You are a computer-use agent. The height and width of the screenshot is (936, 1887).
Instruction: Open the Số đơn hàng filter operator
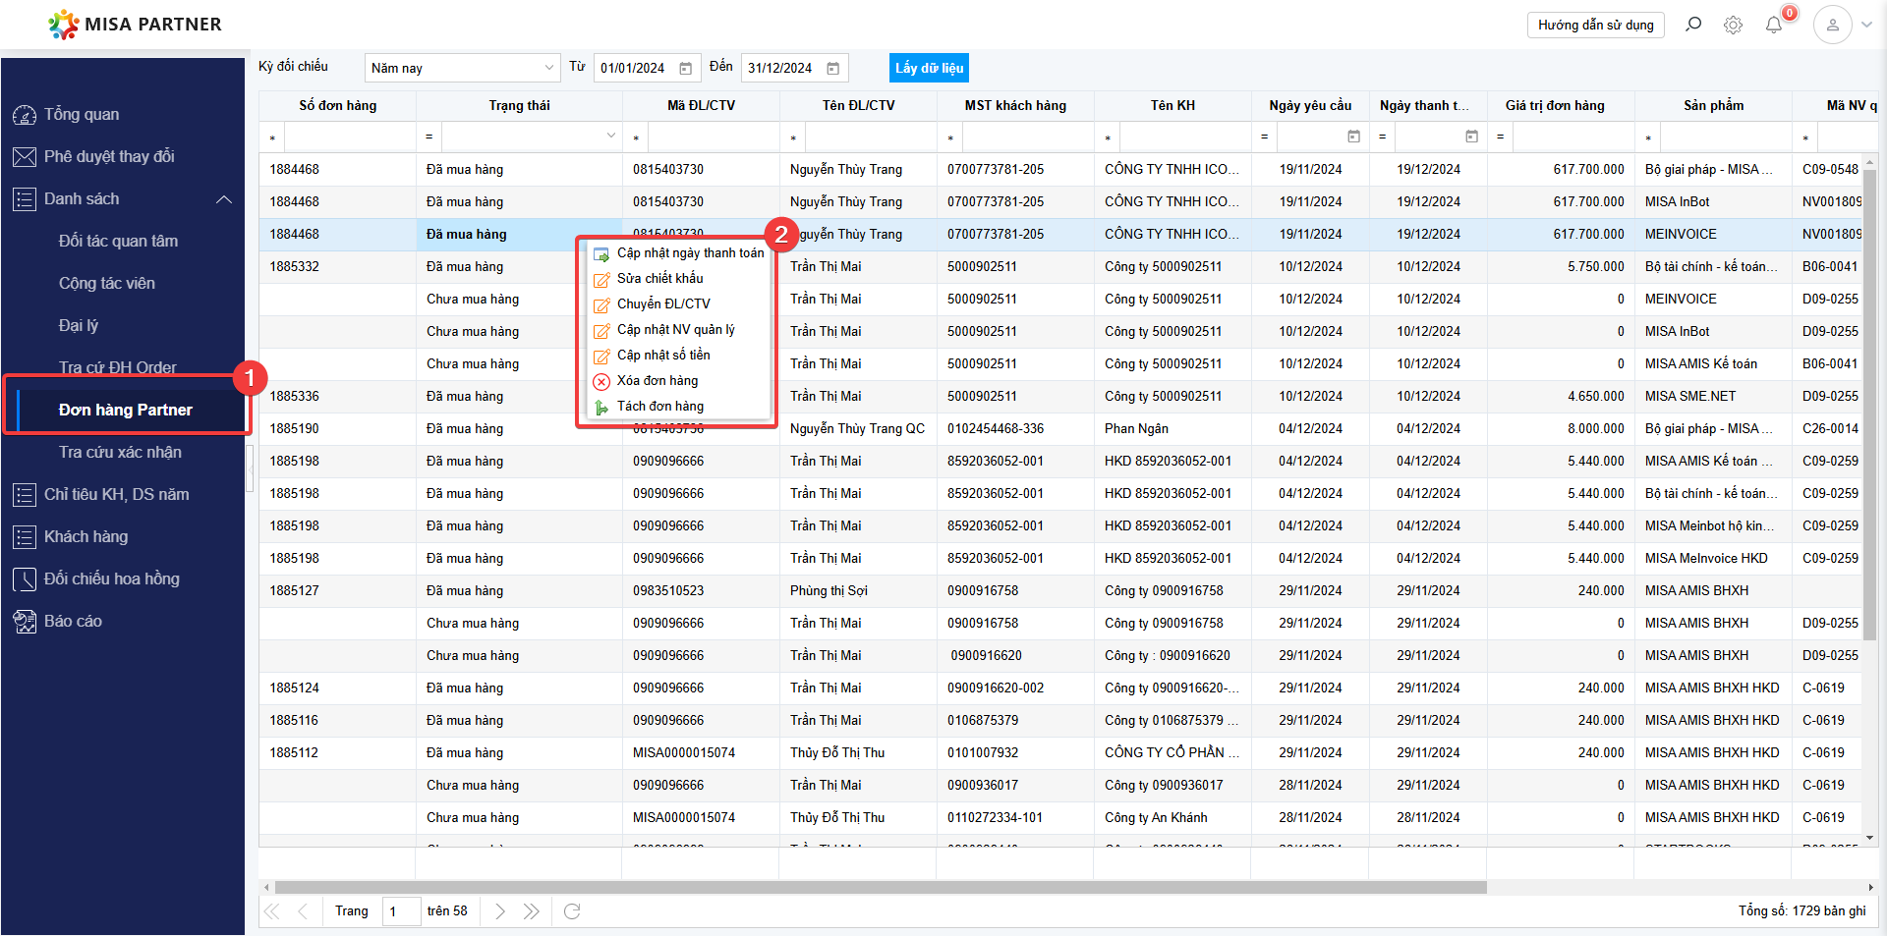pos(272,138)
